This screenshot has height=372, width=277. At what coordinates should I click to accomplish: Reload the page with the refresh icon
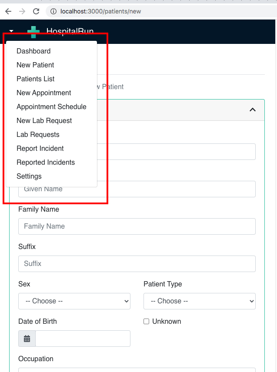point(36,12)
